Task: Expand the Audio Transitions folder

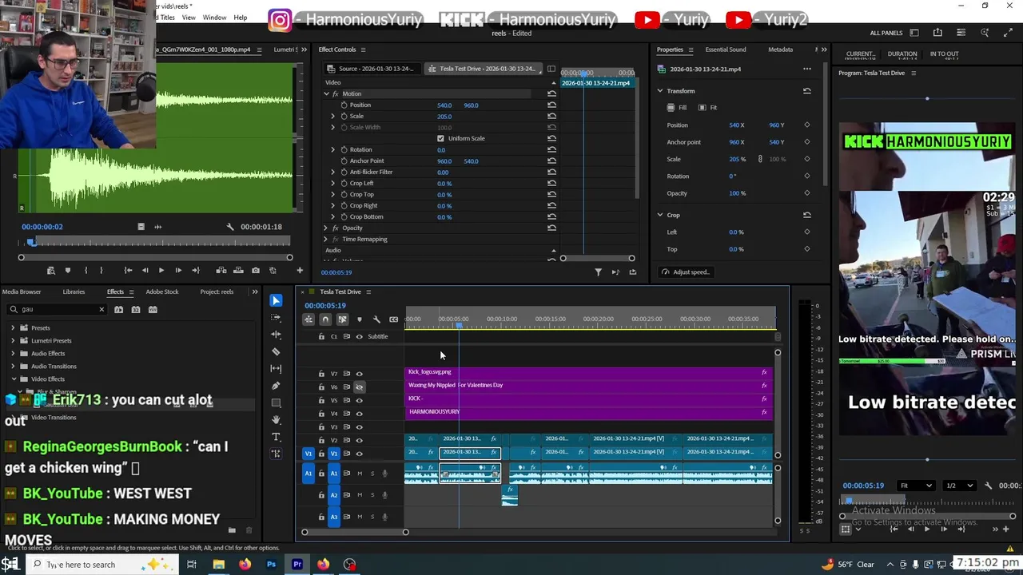Action: (x=13, y=367)
